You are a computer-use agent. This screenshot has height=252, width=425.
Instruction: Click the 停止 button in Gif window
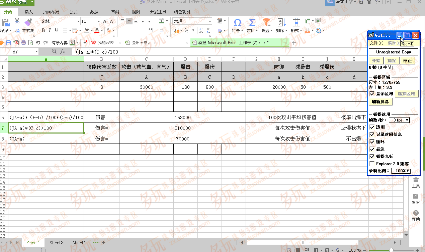click(407, 61)
